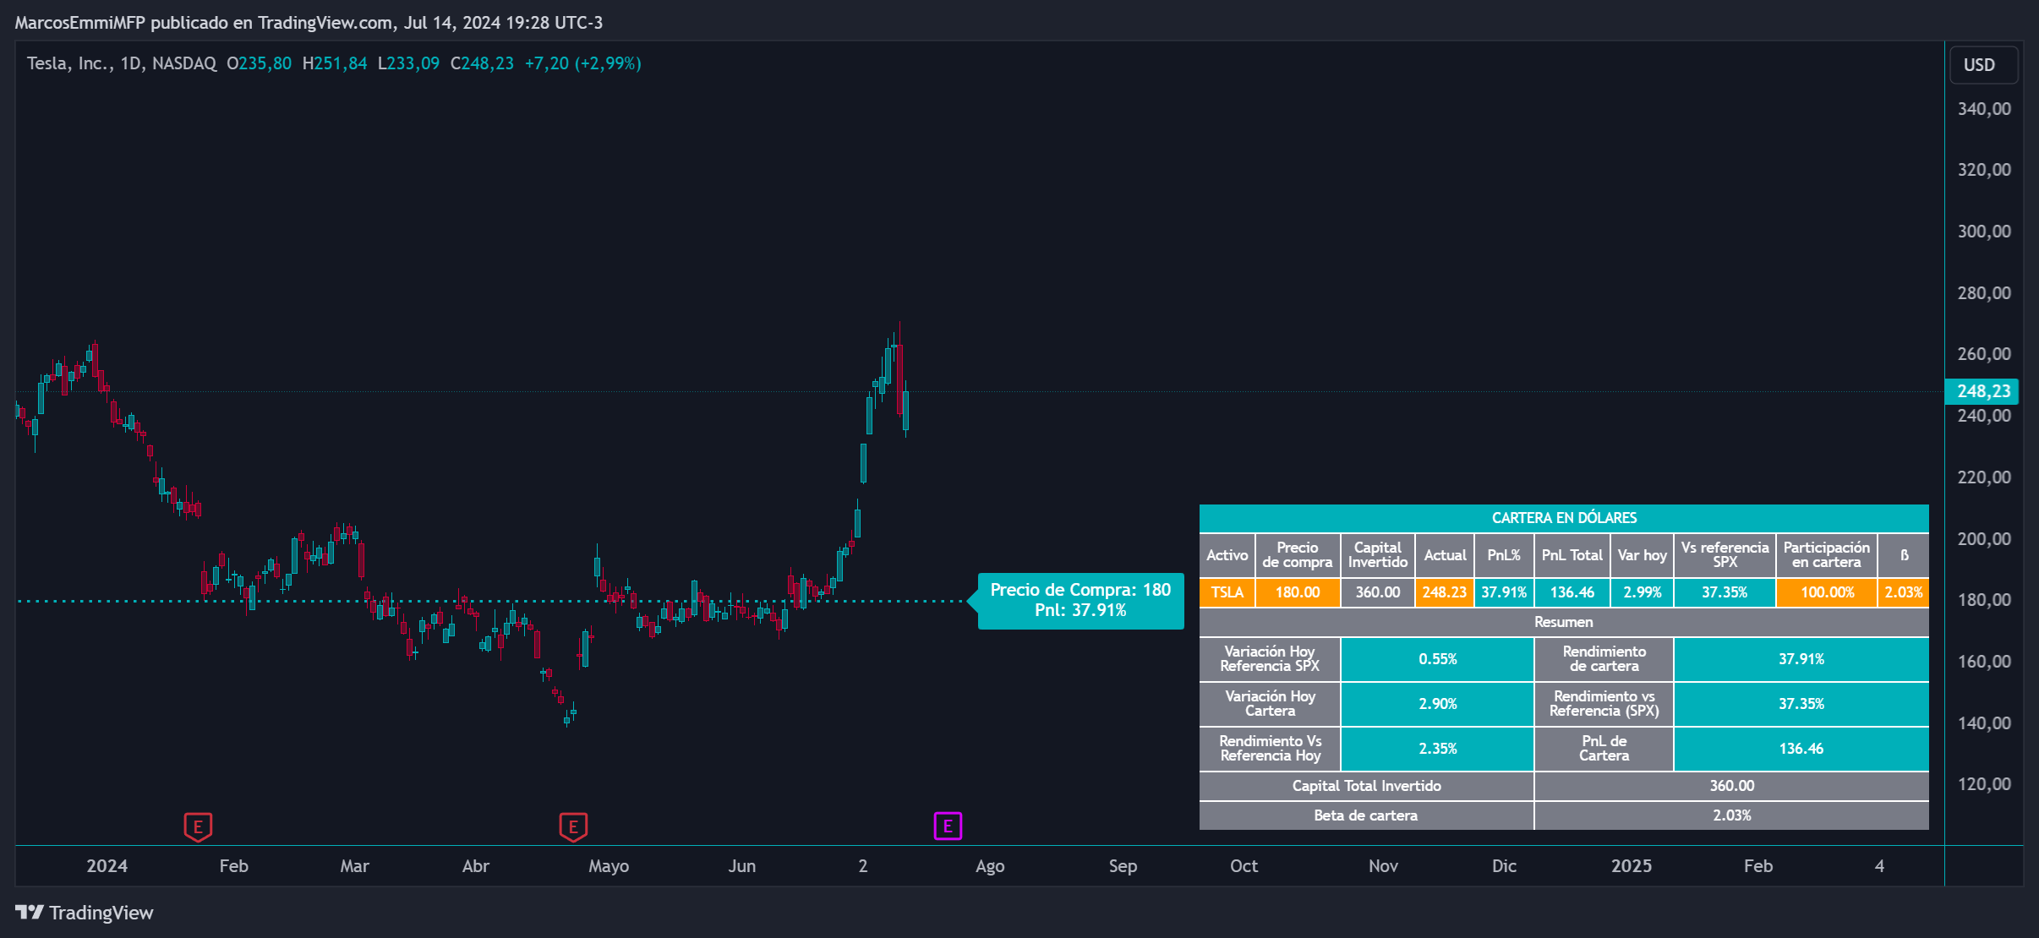Click the current price label 248,23
This screenshot has width=2039, height=938.
pos(1982,391)
